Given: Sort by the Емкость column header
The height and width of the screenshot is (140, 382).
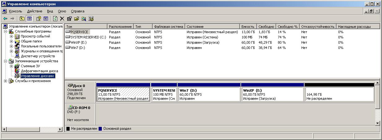Looking at the screenshot, I should tap(248, 27).
